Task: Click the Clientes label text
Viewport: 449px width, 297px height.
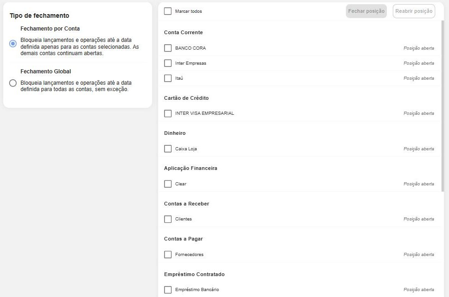Action: click(184, 219)
